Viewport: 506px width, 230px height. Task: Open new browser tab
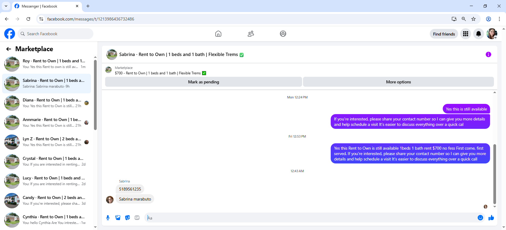tap(88, 6)
